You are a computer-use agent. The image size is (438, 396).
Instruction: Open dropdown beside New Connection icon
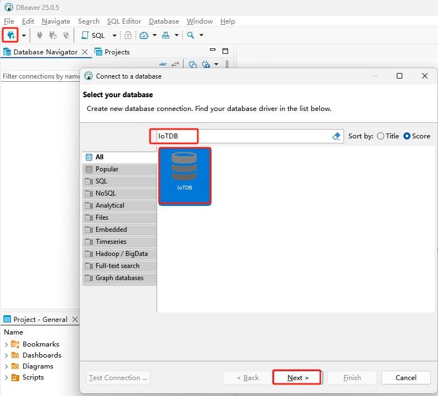(24, 35)
